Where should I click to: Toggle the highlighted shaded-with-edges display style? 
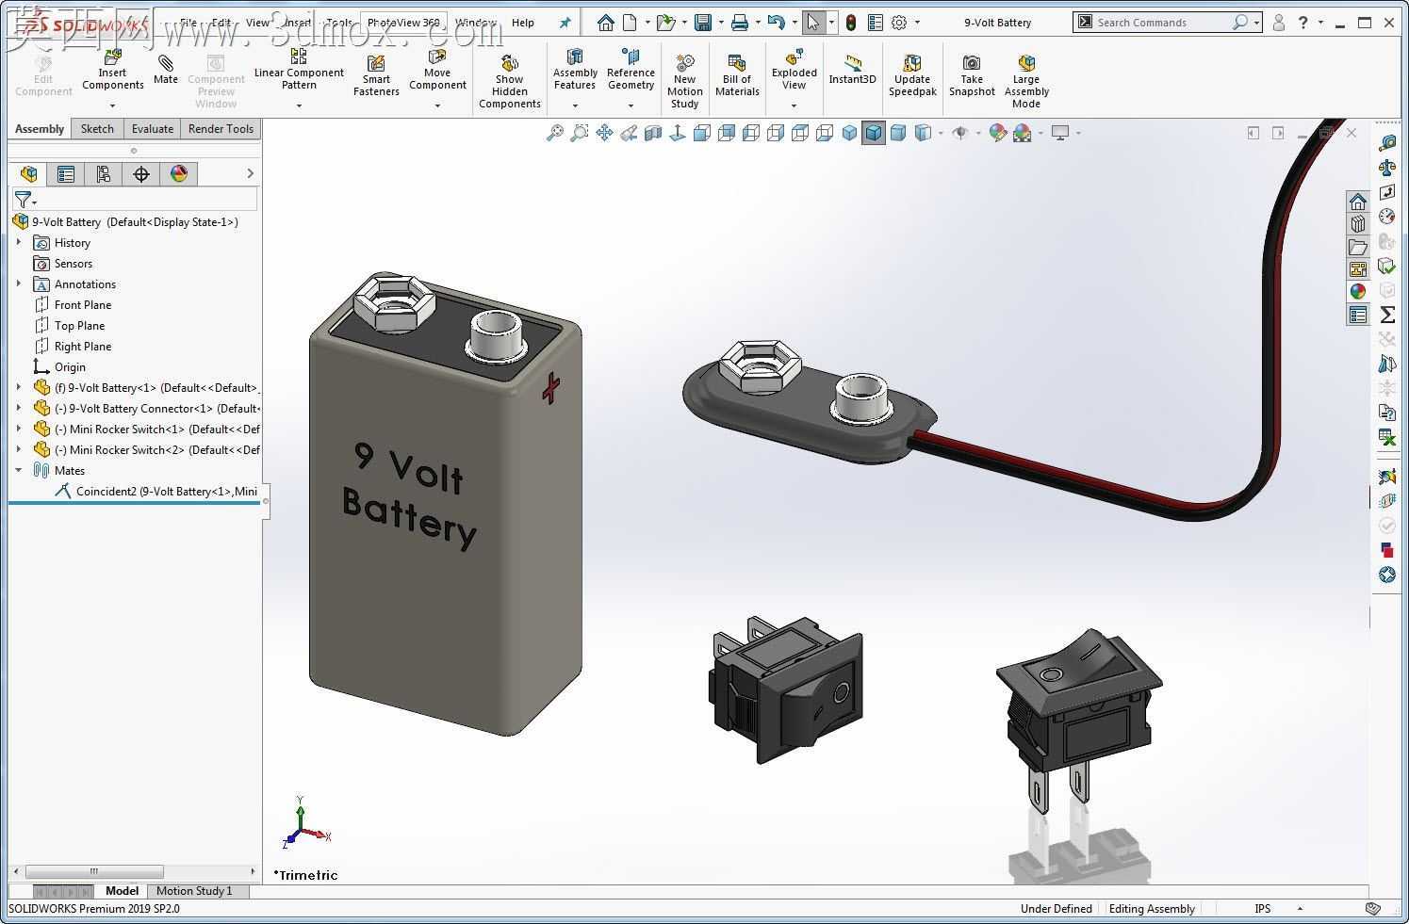[874, 133]
